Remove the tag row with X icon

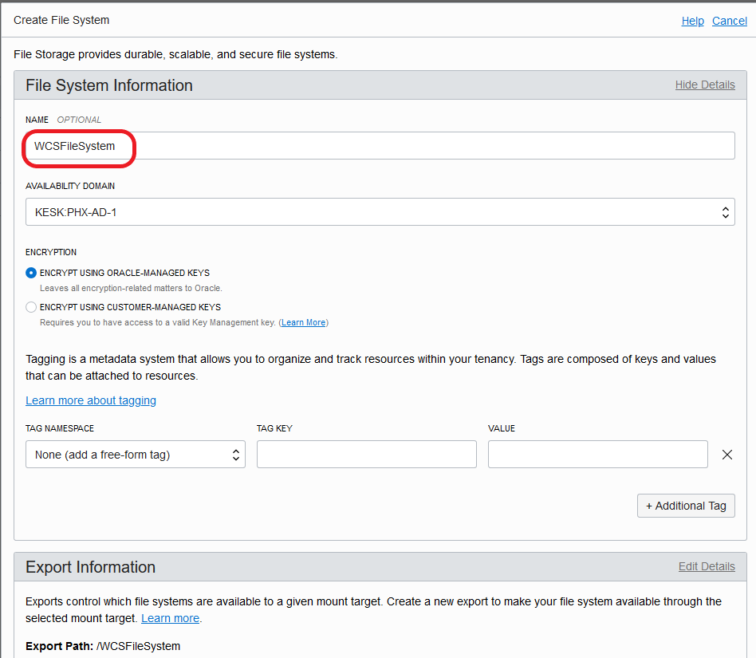[x=727, y=455]
